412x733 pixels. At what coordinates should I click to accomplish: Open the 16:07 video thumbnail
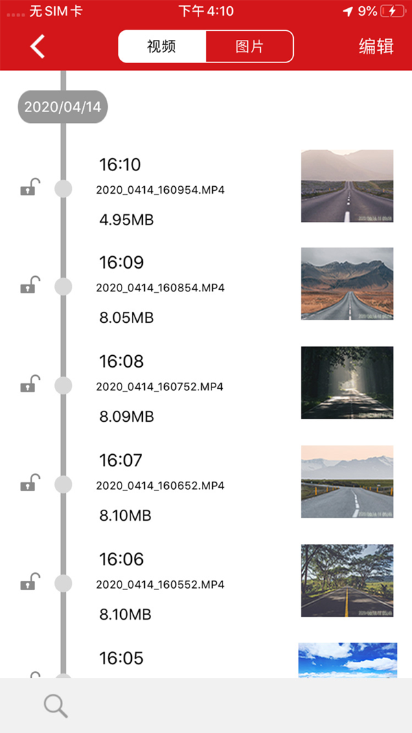(347, 482)
